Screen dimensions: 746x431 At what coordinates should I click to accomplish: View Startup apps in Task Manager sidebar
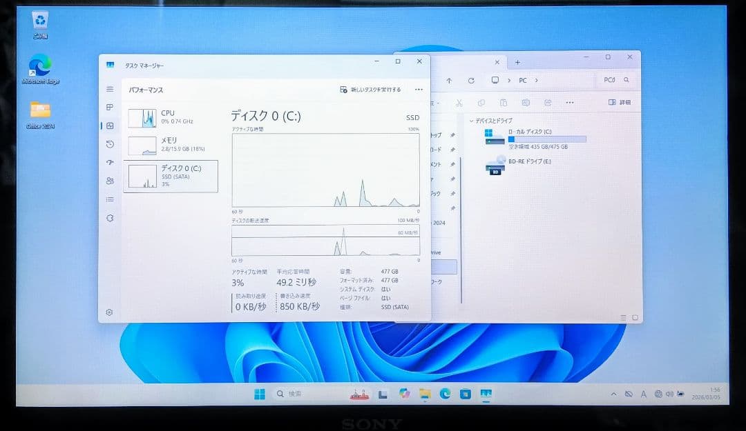(109, 163)
